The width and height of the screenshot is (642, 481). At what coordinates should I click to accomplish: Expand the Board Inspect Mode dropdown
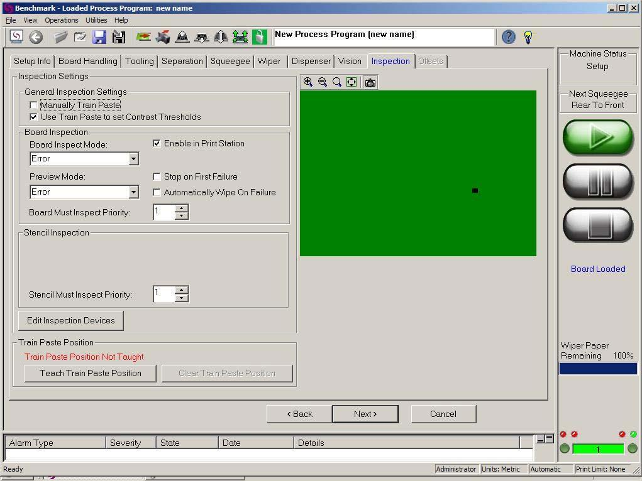(x=133, y=159)
